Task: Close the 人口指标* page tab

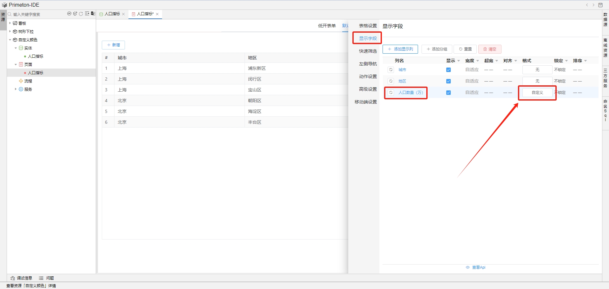Action: [157, 14]
